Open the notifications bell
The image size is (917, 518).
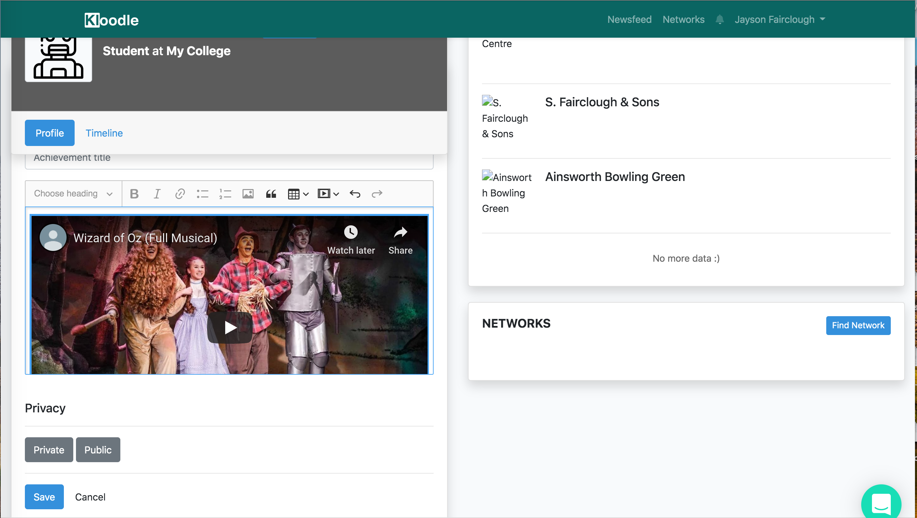point(719,19)
